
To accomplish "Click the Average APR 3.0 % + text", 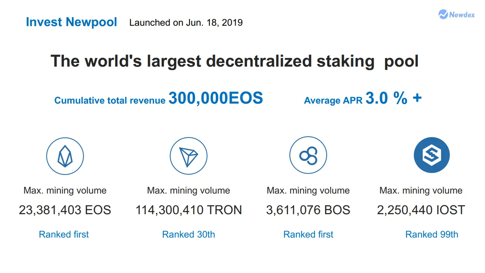I will (x=363, y=99).
